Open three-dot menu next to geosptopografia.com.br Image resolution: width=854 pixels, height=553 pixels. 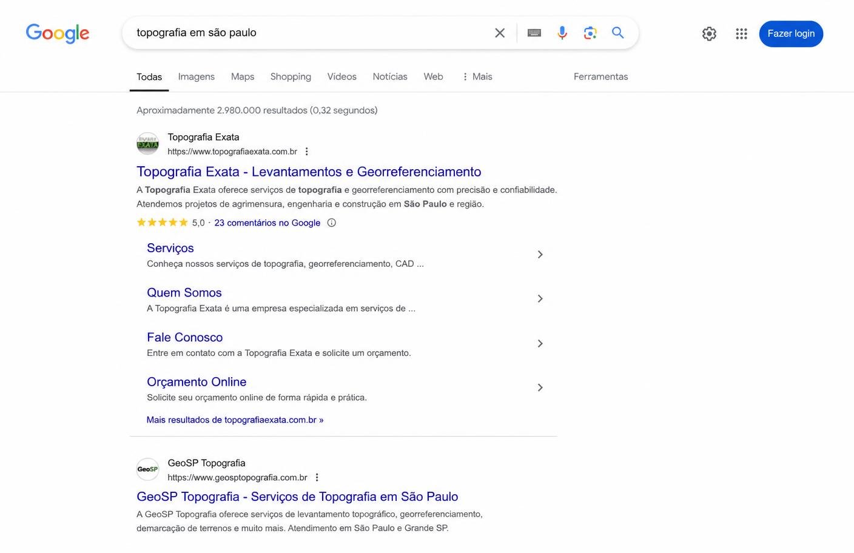(317, 478)
